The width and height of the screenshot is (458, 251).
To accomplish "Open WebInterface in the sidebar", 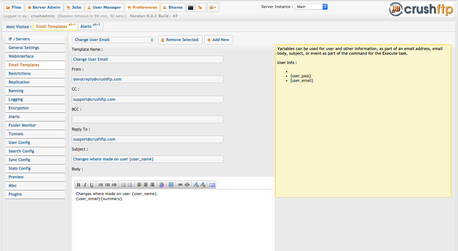I will click(35, 56).
